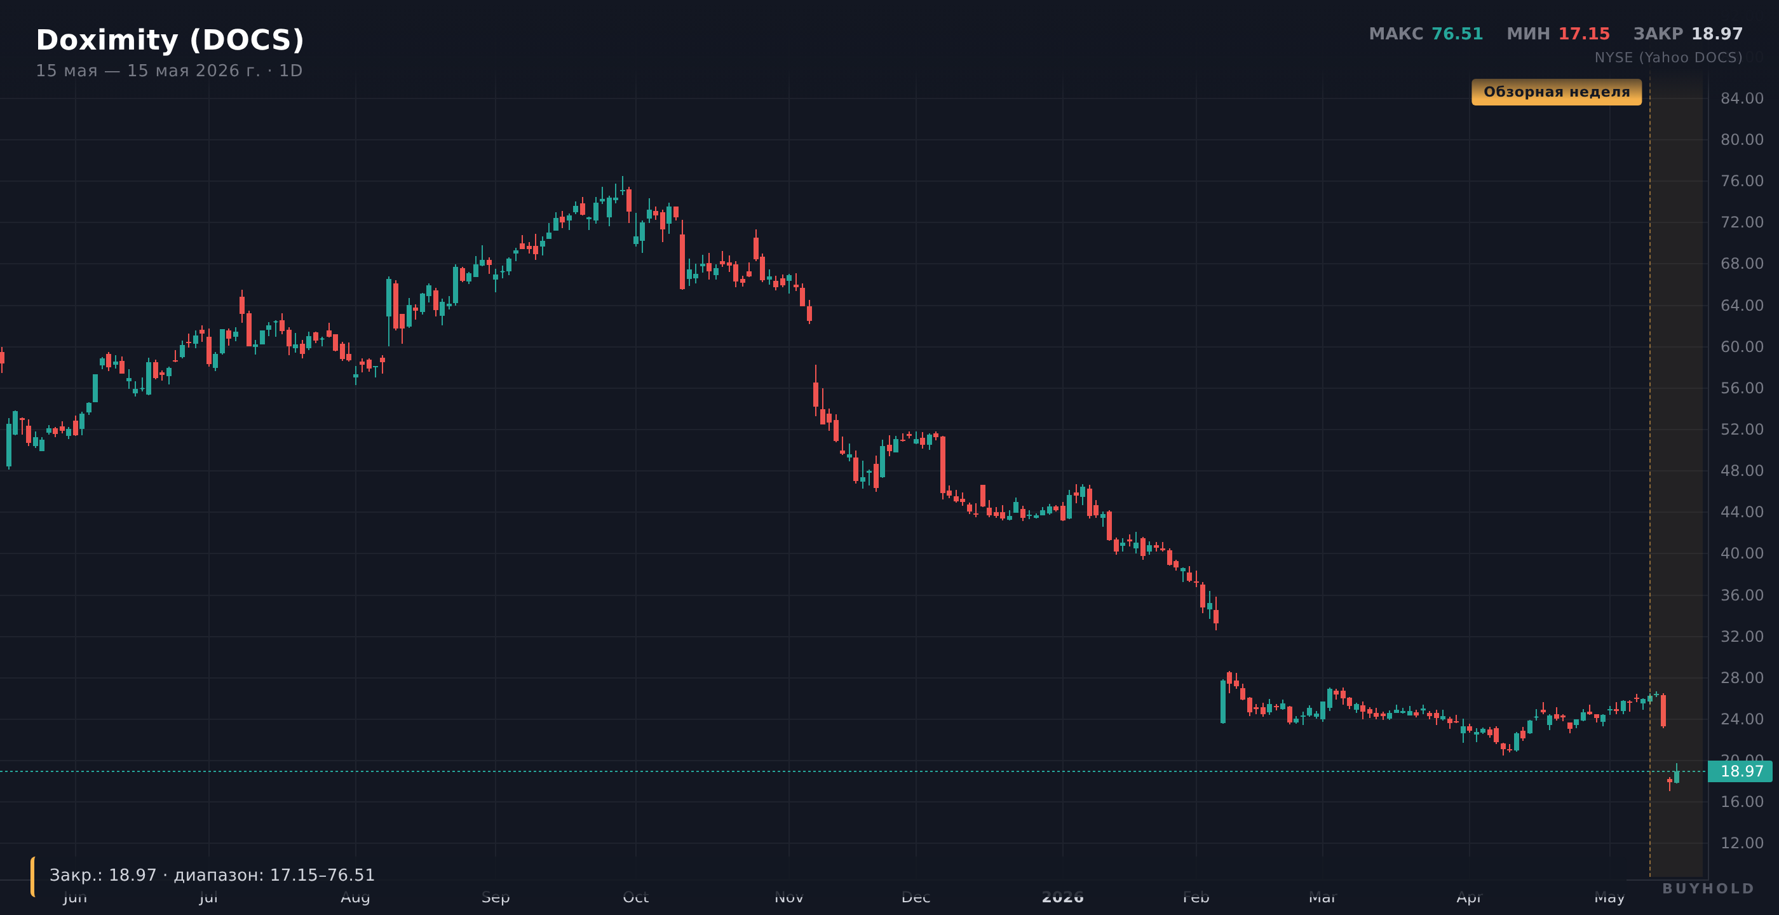Click the green 18.97 current price tag
This screenshot has width=1779, height=915.
(1740, 771)
